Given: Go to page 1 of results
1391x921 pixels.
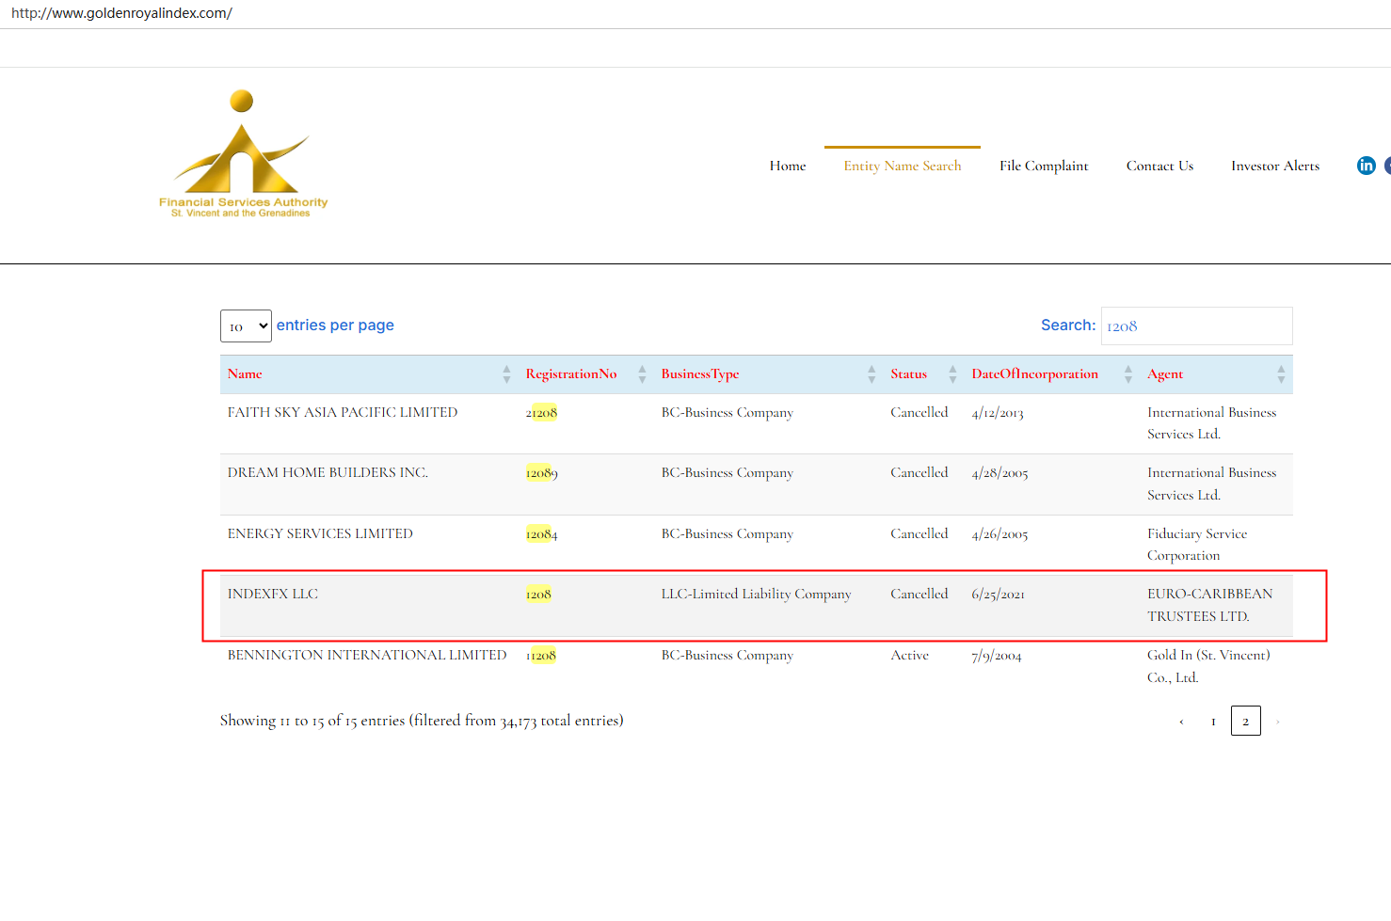Looking at the screenshot, I should tap(1213, 722).
